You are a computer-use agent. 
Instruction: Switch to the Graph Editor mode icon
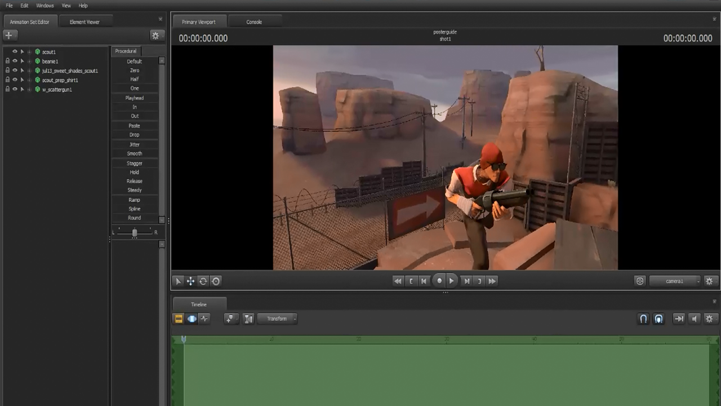[204, 319]
